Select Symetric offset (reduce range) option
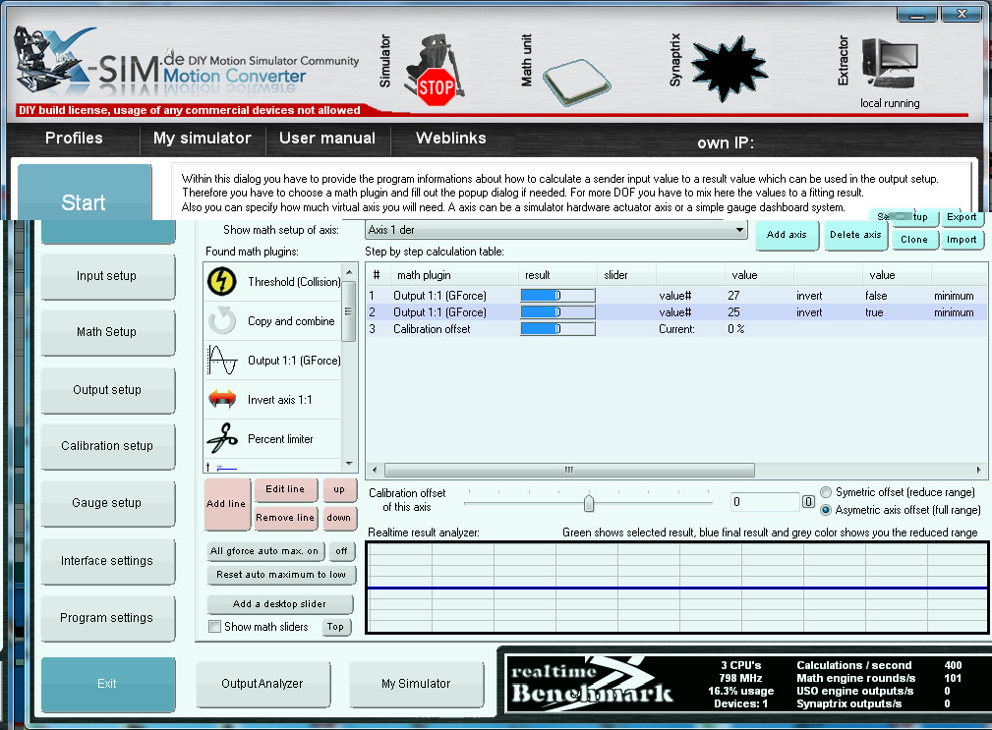Image resolution: width=992 pixels, height=730 pixels. pyautogui.click(x=826, y=492)
